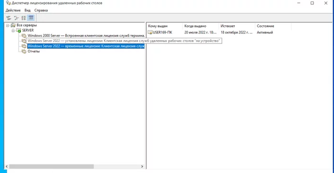Click the SERVER icon with green checkmark
This screenshot has width=334, height=173.
[19, 30]
